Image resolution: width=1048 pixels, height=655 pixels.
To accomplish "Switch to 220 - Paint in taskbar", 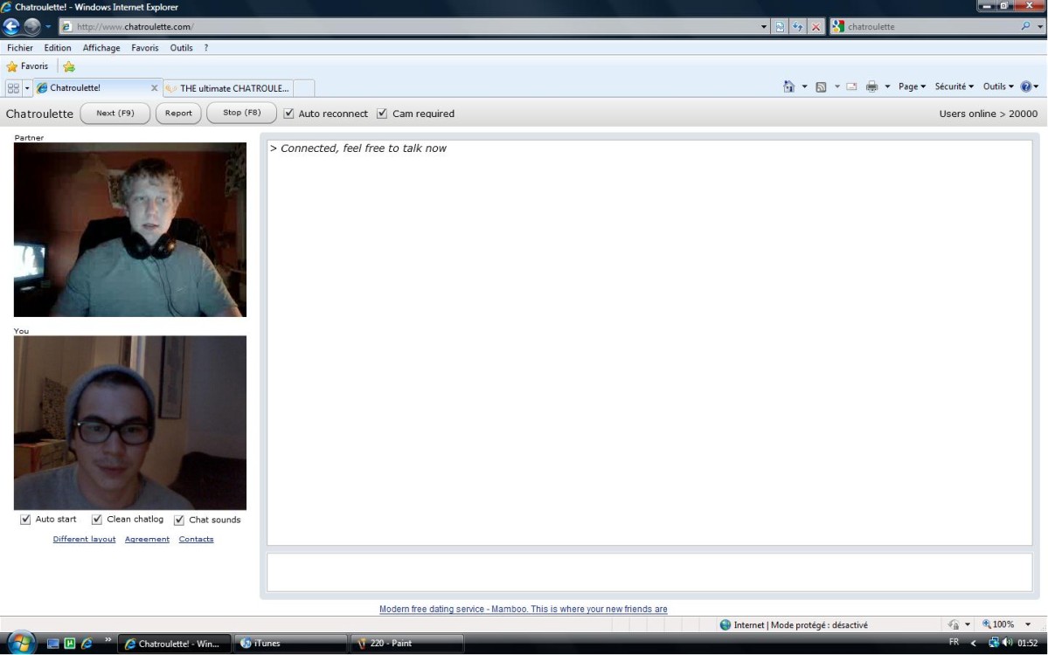I will [407, 644].
